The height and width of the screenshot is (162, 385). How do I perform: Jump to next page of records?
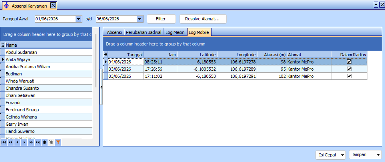(x=31, y=142)
